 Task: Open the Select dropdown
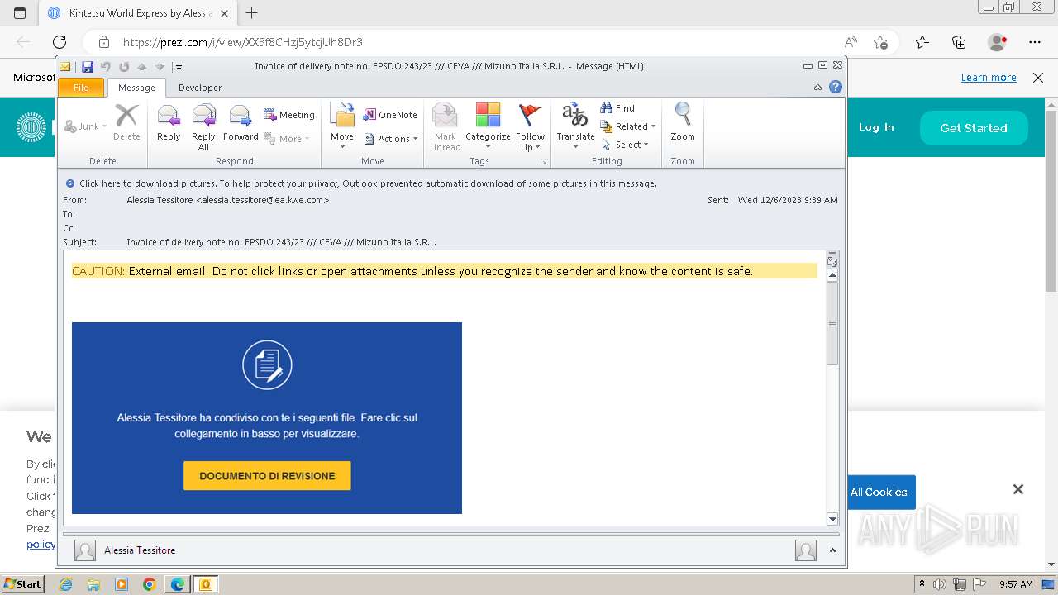625,145
